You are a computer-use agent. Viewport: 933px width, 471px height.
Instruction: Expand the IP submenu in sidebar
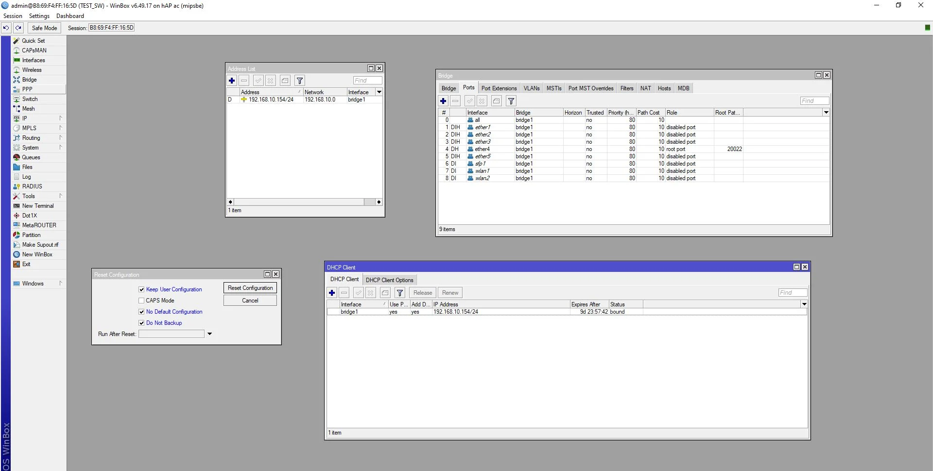(x=38, y=118)
